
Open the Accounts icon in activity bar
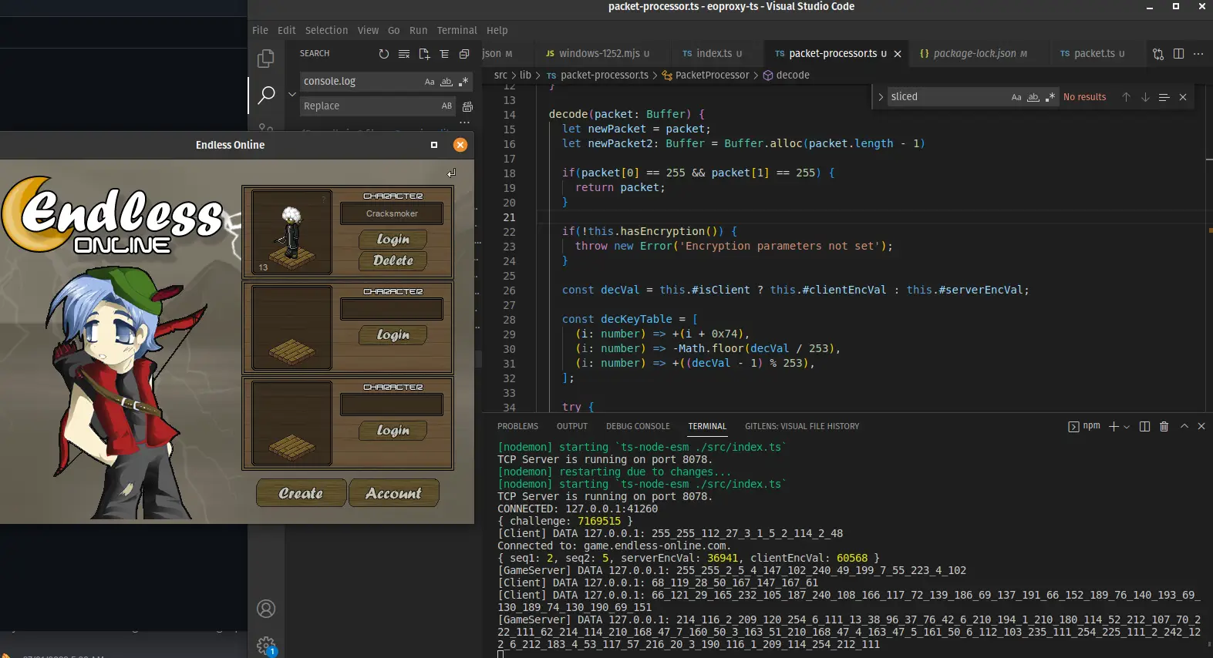(x=266, y=609)
